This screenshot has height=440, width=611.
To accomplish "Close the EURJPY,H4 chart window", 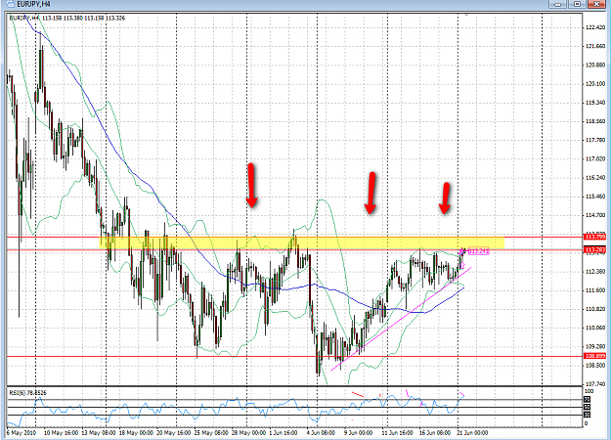I will [596, 4].
